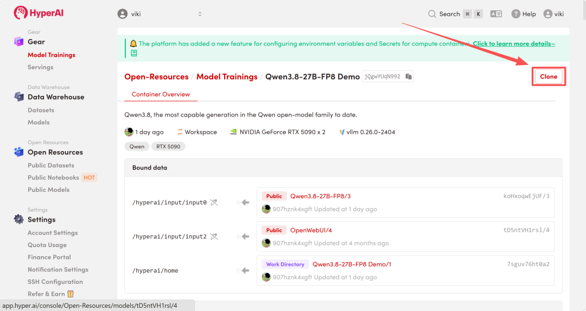Open SSH Configuration
This screenshot has height=311, width=586.
coord(55,282)
